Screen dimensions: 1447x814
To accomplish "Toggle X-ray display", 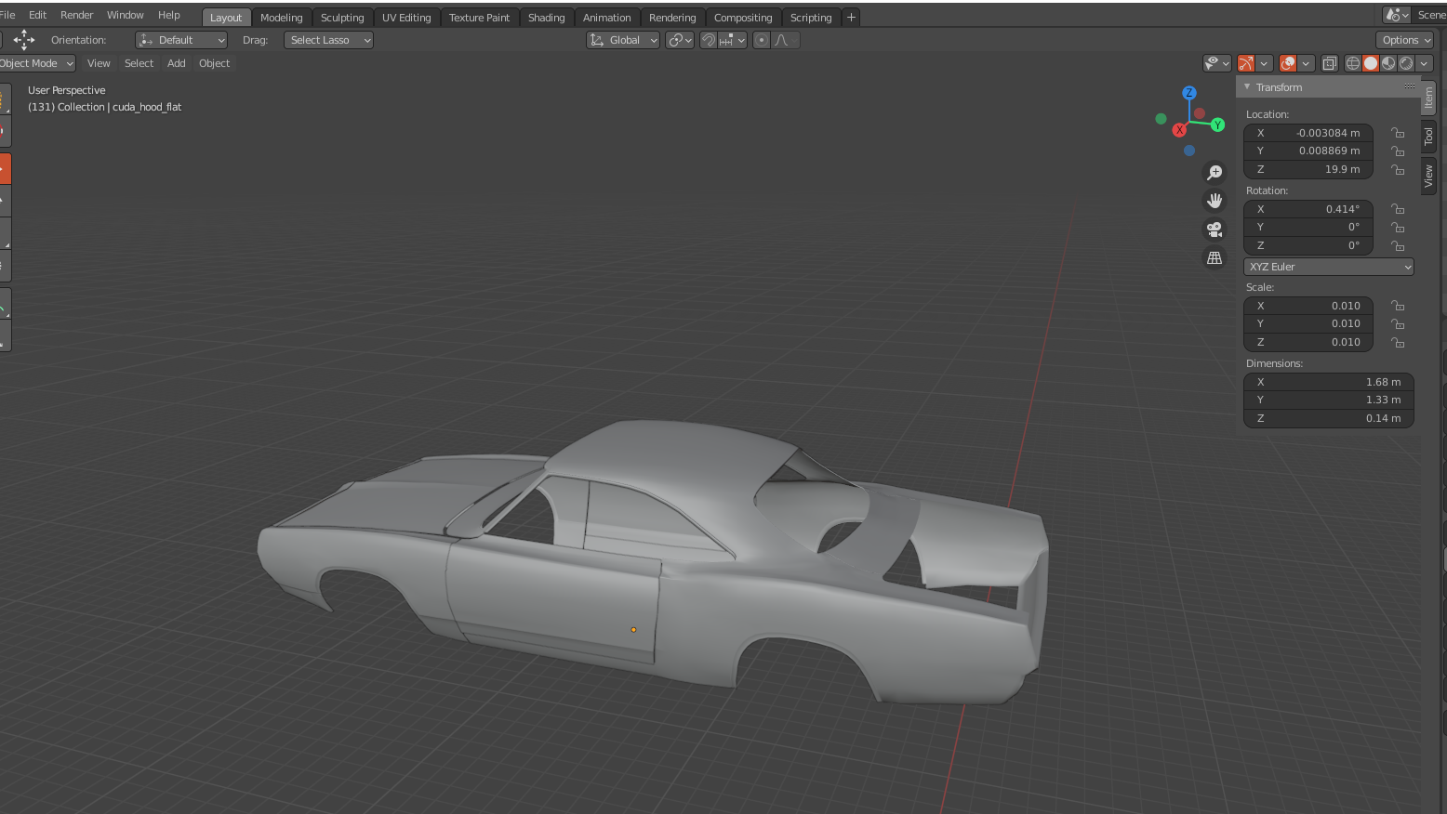I will 1330,63.
